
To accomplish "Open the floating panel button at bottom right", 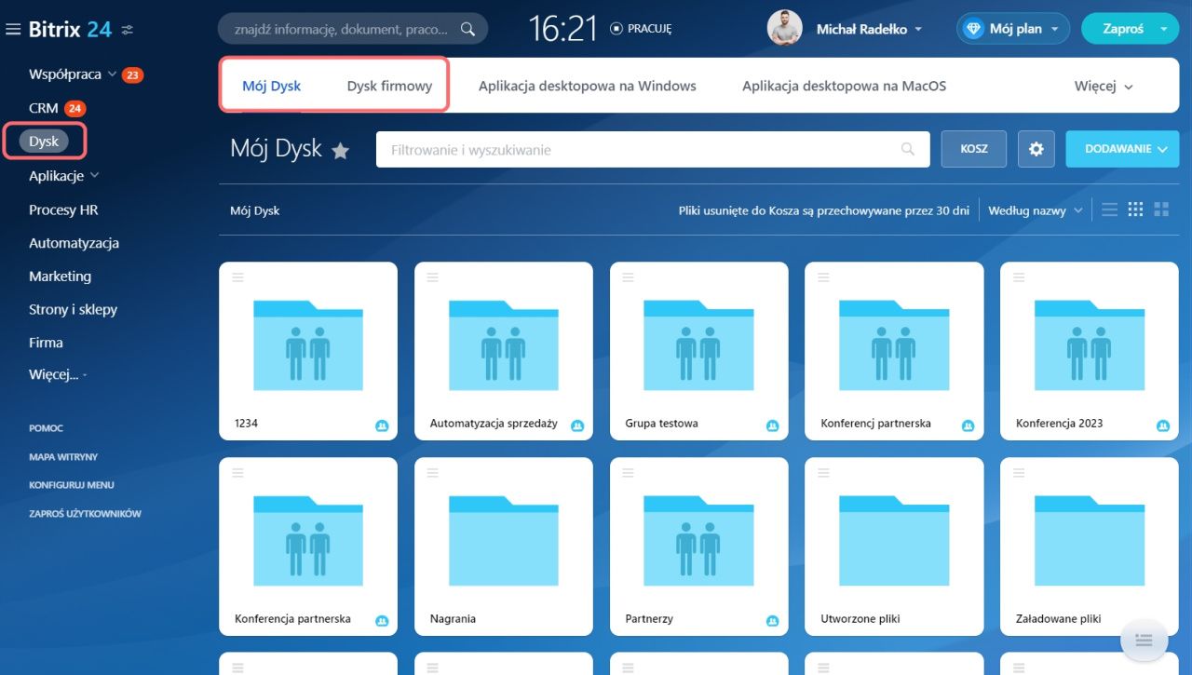I will pos(1145,641).
